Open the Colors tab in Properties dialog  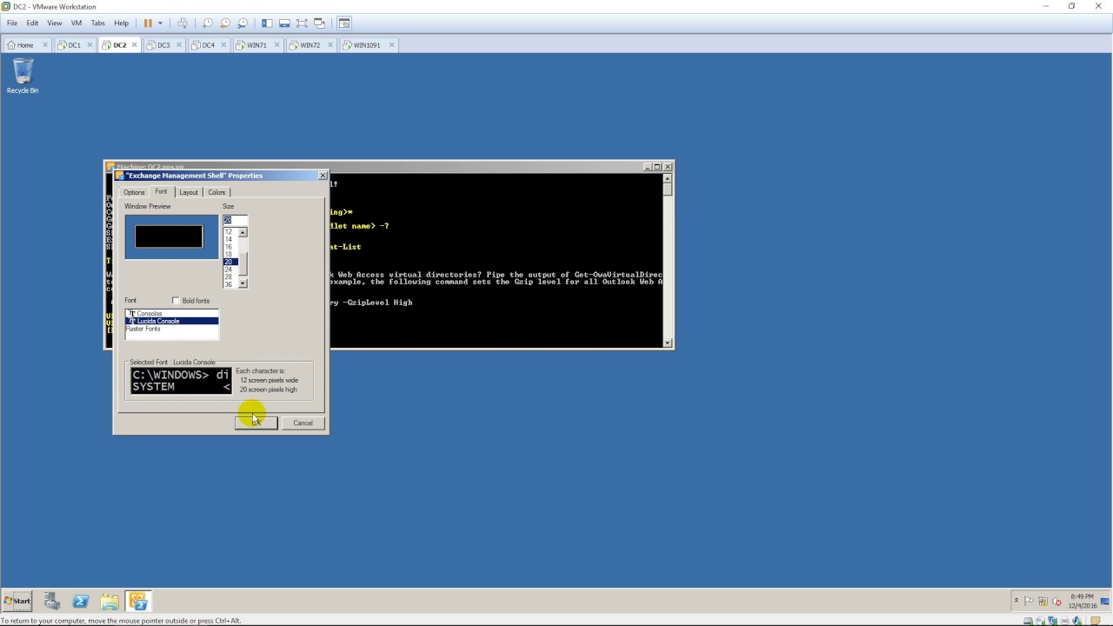click(x=217, y=192)
